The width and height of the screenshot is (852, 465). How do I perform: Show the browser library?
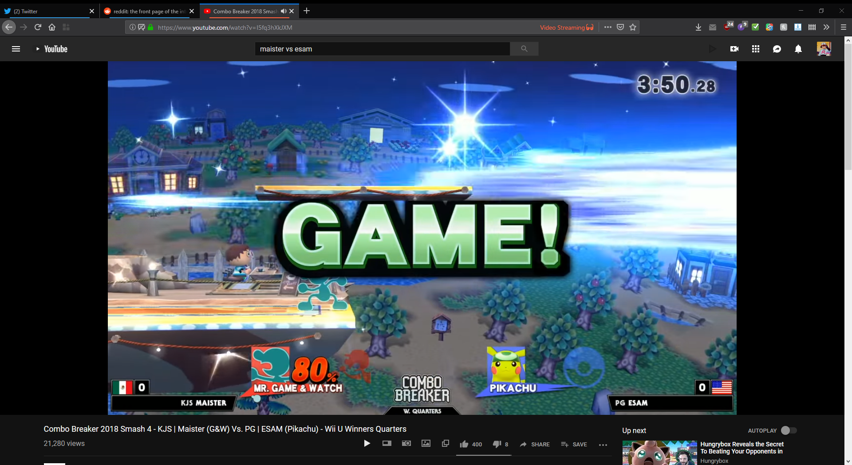812,27
